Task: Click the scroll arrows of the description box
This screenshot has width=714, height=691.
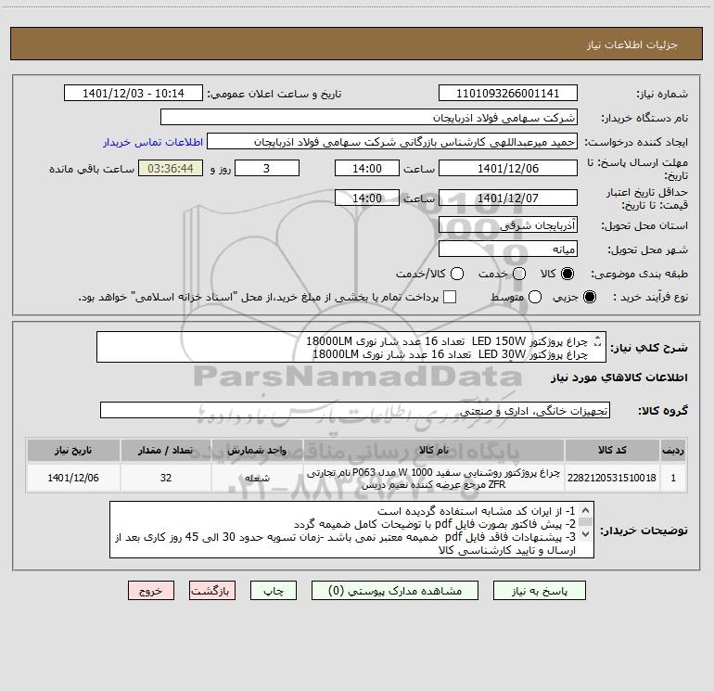Action: [598, 340]
